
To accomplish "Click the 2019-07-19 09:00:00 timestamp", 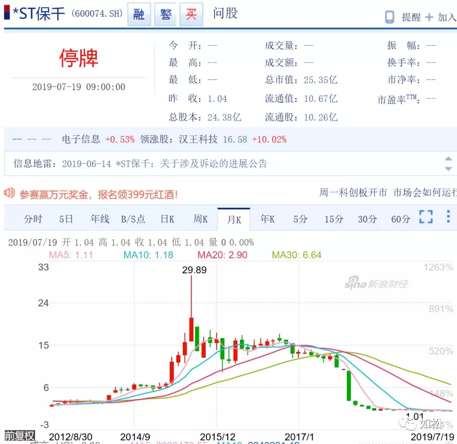I will (x=79, y=87).
